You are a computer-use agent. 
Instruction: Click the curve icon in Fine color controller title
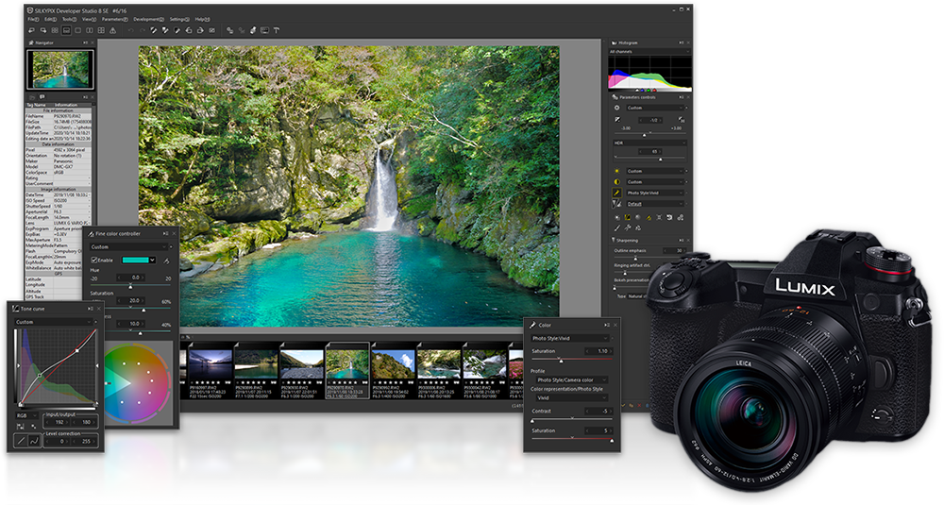pos(91,233)
